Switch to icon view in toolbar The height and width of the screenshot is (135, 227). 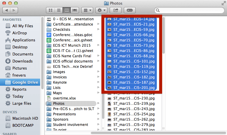point(51,10)
